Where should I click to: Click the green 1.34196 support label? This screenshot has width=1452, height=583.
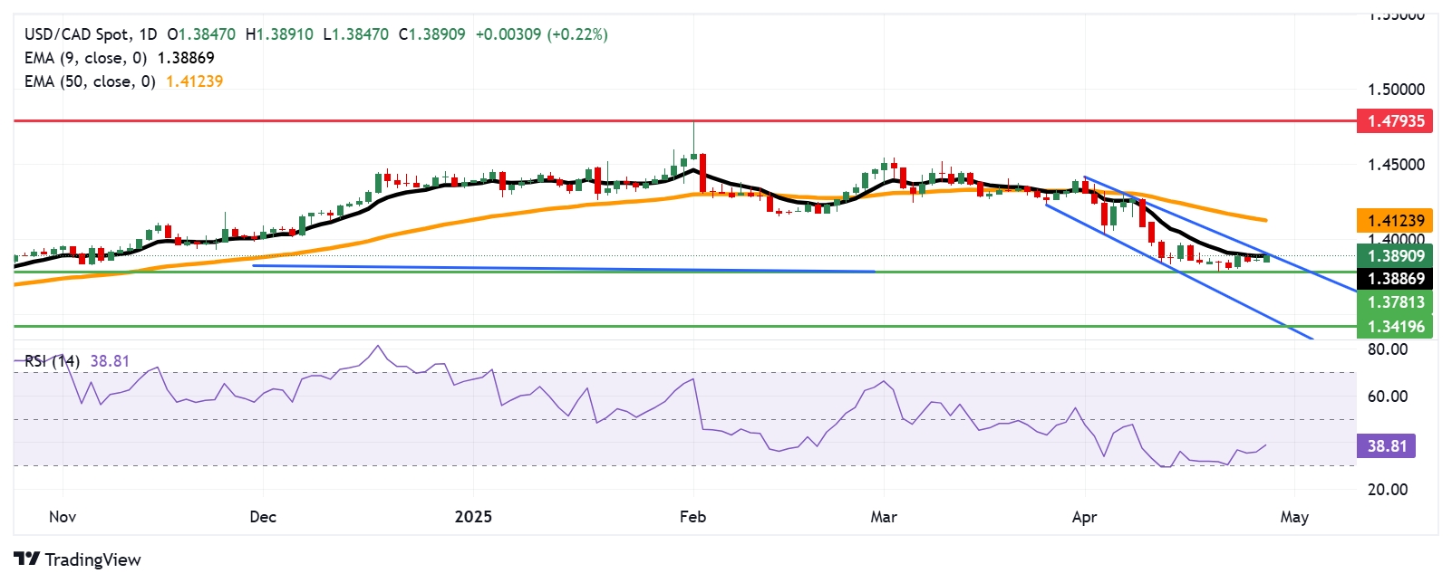(1395, 326)
